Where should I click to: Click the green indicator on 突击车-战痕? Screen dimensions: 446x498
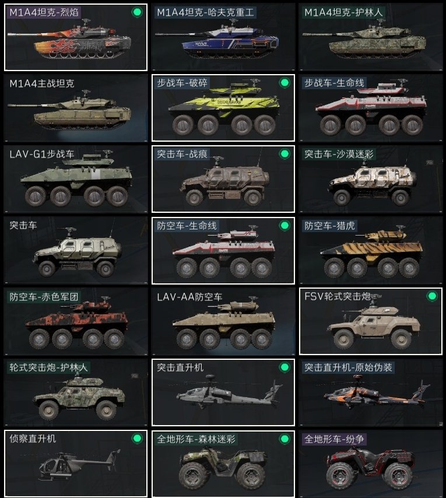(285, 154)
